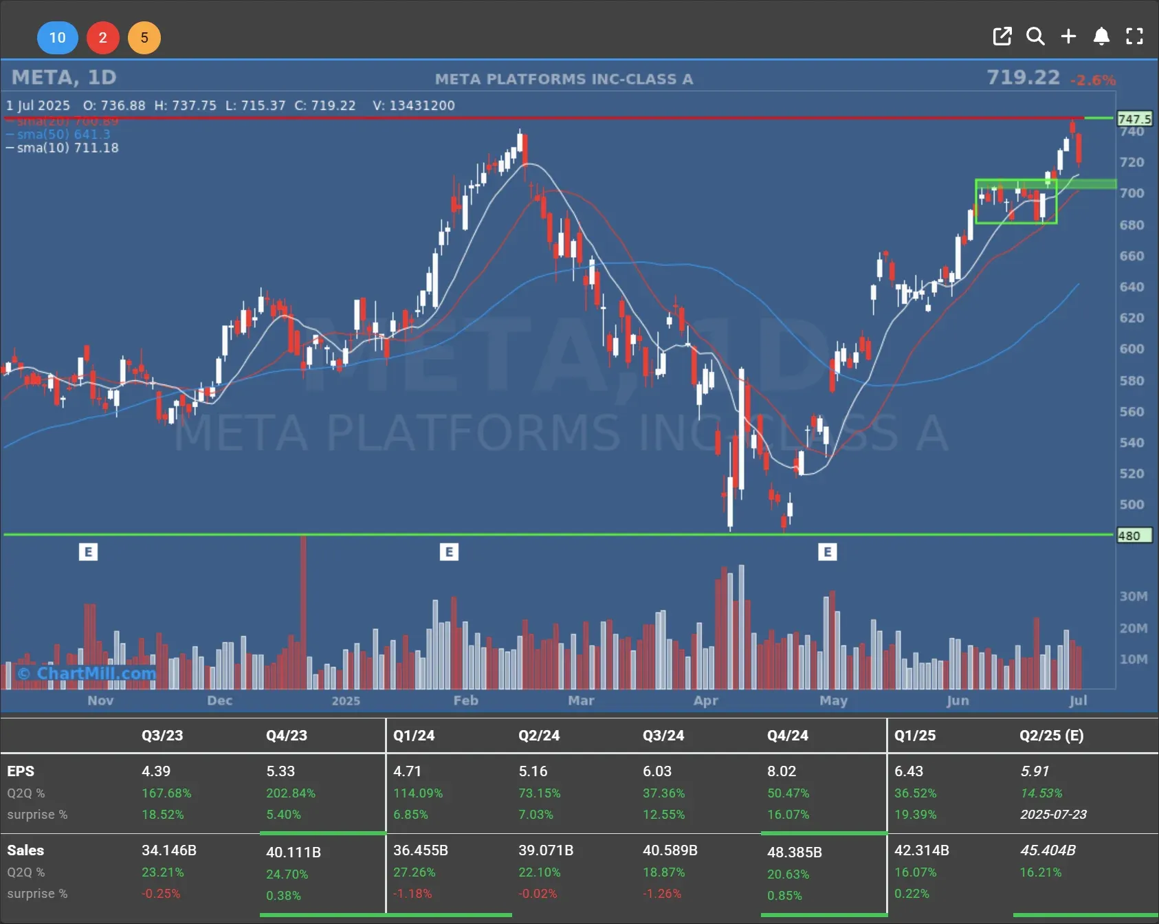1159x924 pixels.
Task: Click EPS estimate 5.91
Action: 1035,771
